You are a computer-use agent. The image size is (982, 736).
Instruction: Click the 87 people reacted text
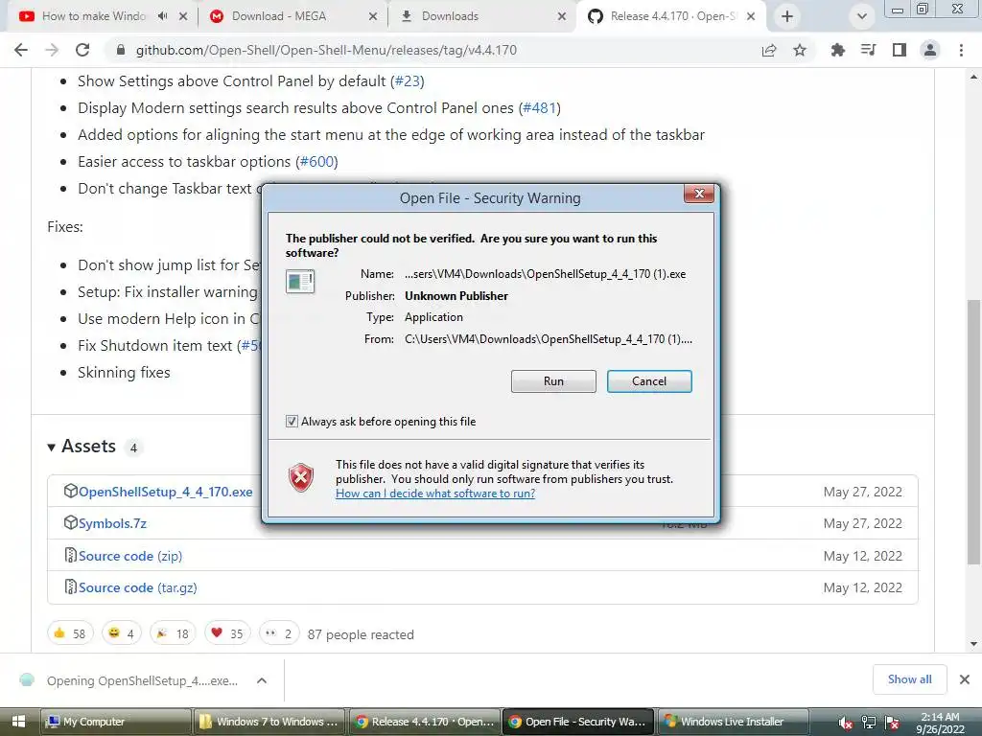[x=361, y=634]
